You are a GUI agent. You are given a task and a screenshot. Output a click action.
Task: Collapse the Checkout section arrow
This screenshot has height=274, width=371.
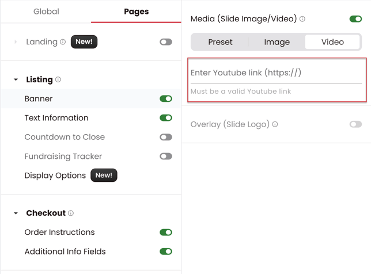(16, 213)
